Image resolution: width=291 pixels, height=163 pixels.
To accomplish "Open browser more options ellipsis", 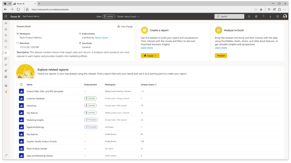I will coord(285,9).
